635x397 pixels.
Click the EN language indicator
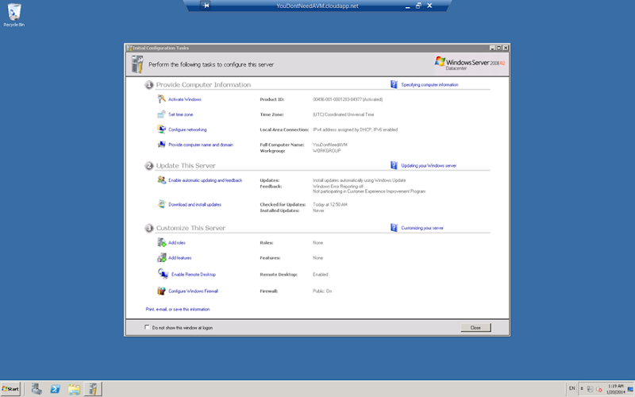coord(571,388)
